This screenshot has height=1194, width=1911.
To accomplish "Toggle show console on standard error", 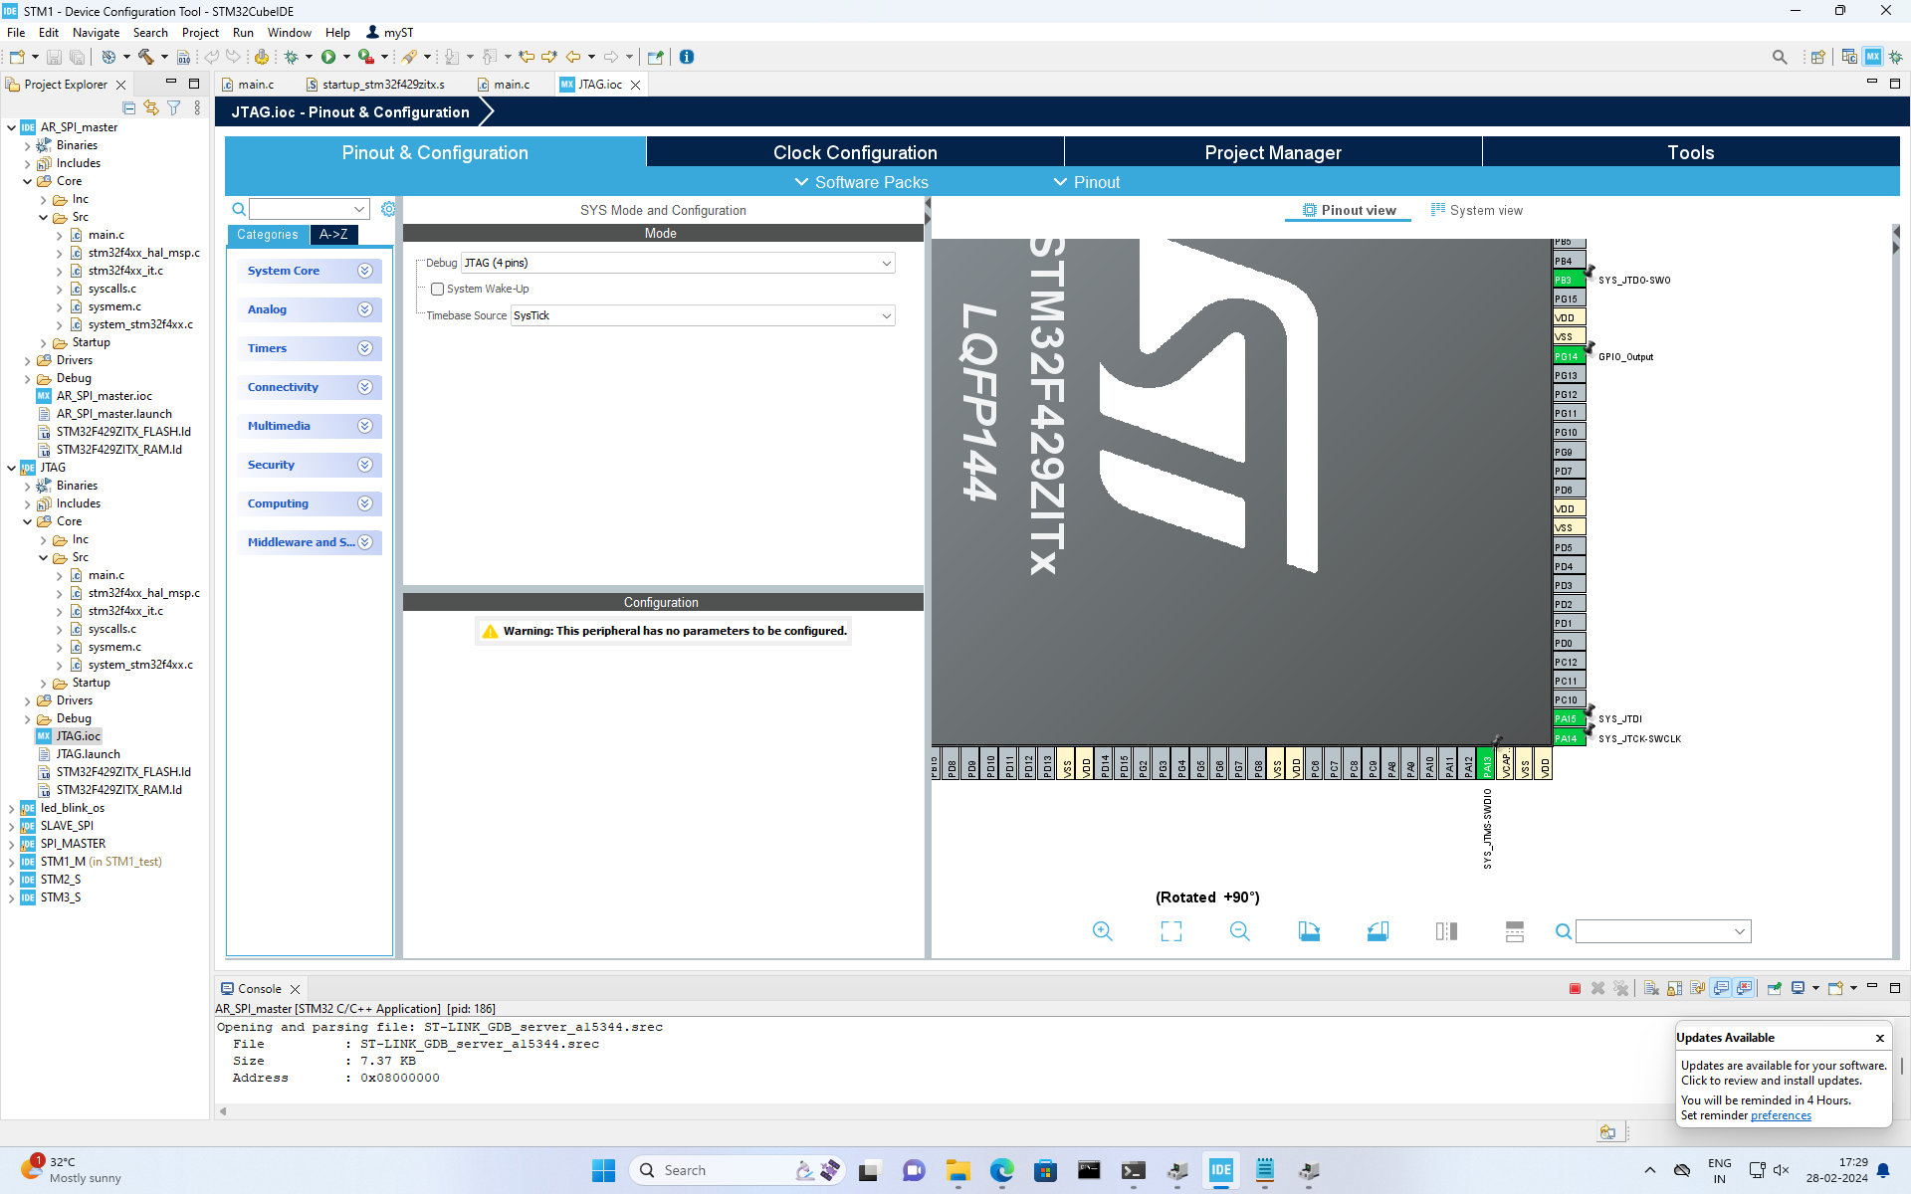I will coord(1745,987).
